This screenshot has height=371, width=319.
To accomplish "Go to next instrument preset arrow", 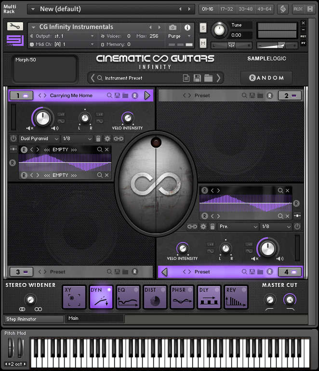I will pyautogui.click(x=218, y=78).
